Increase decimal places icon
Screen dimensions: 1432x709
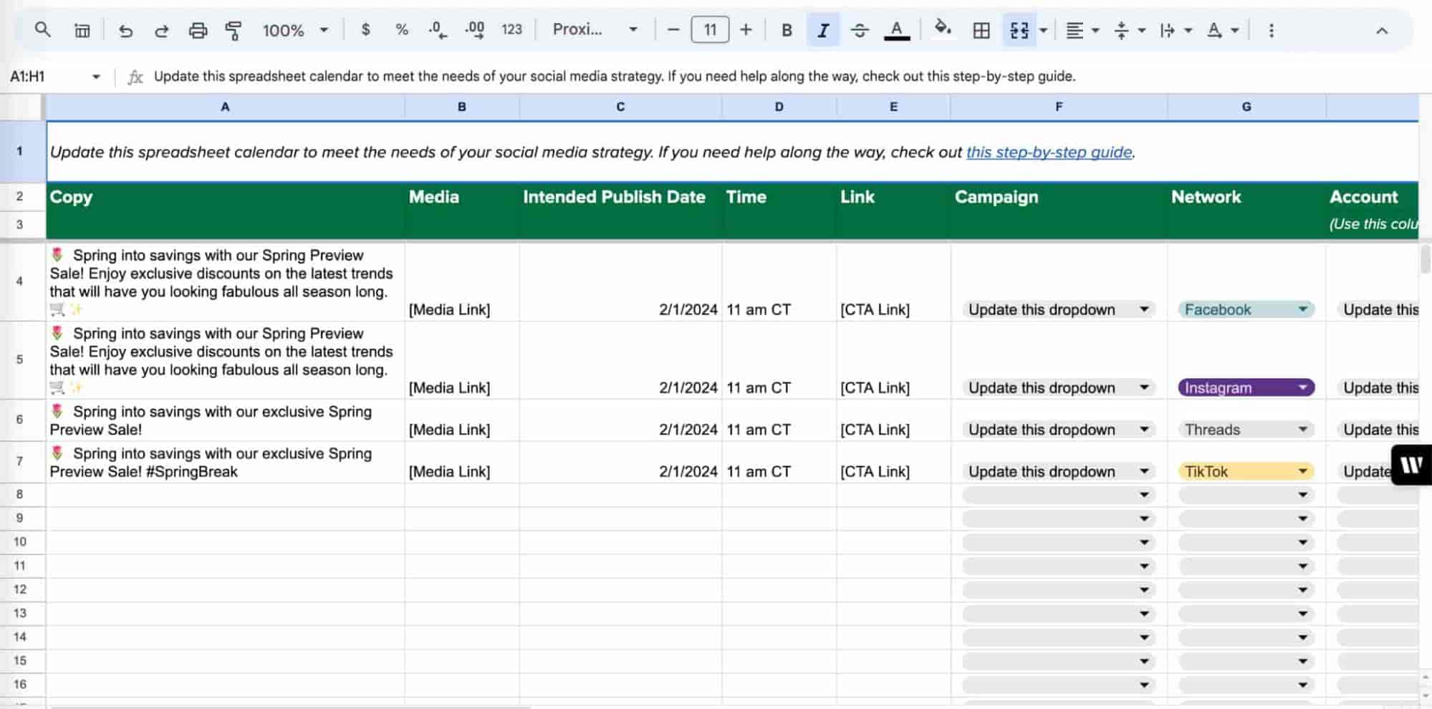474,30
